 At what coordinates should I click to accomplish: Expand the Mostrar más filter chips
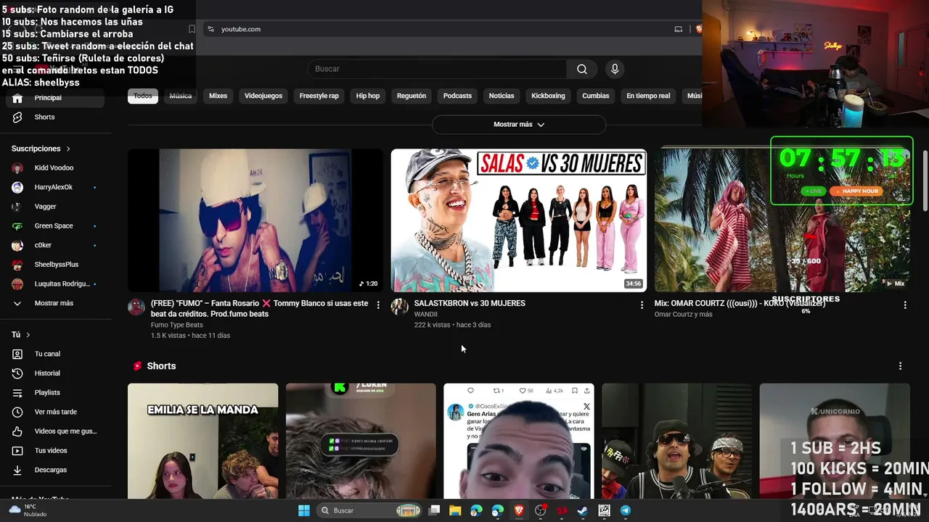(519, 125)
